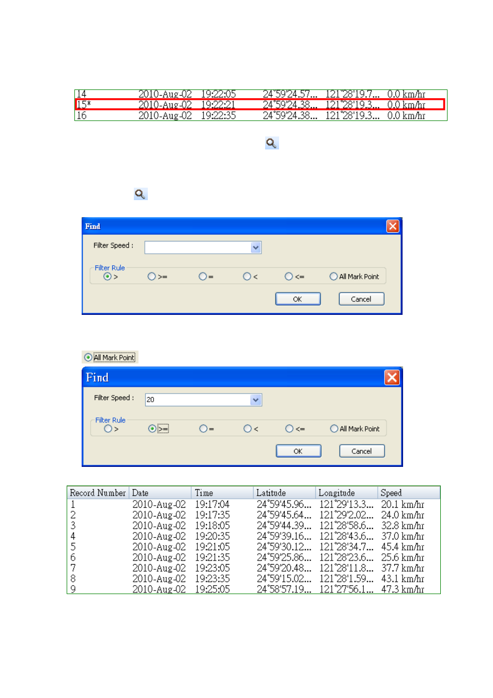Select the selected >= rule in the speed-20 Find dialog
This screenshot has width=493, height=698.
(152, 429)
